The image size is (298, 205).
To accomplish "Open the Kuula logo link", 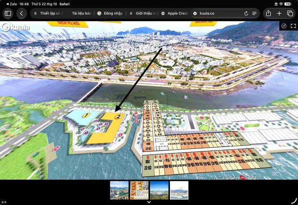I will coord(16,27).
